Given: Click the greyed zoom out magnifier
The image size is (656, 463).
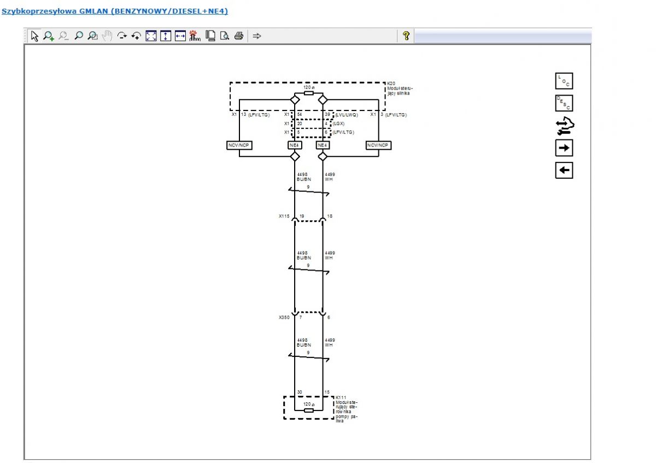Looking at the screenshot, I should click(63, 36).
